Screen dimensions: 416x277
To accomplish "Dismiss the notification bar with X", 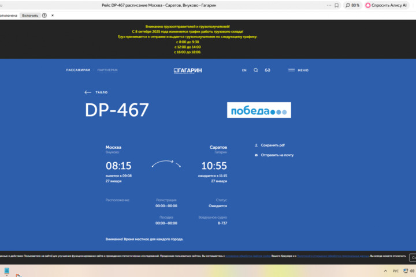I will (x=53, y=16).
